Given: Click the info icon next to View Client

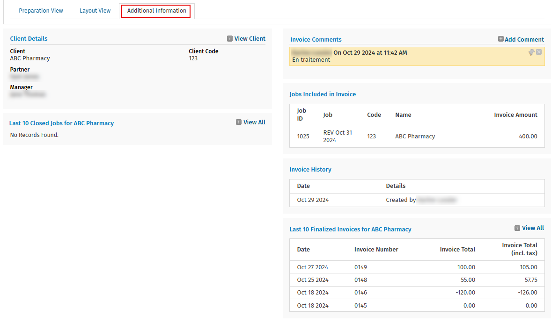Looking at the screenshot, I should coord(230,39).
